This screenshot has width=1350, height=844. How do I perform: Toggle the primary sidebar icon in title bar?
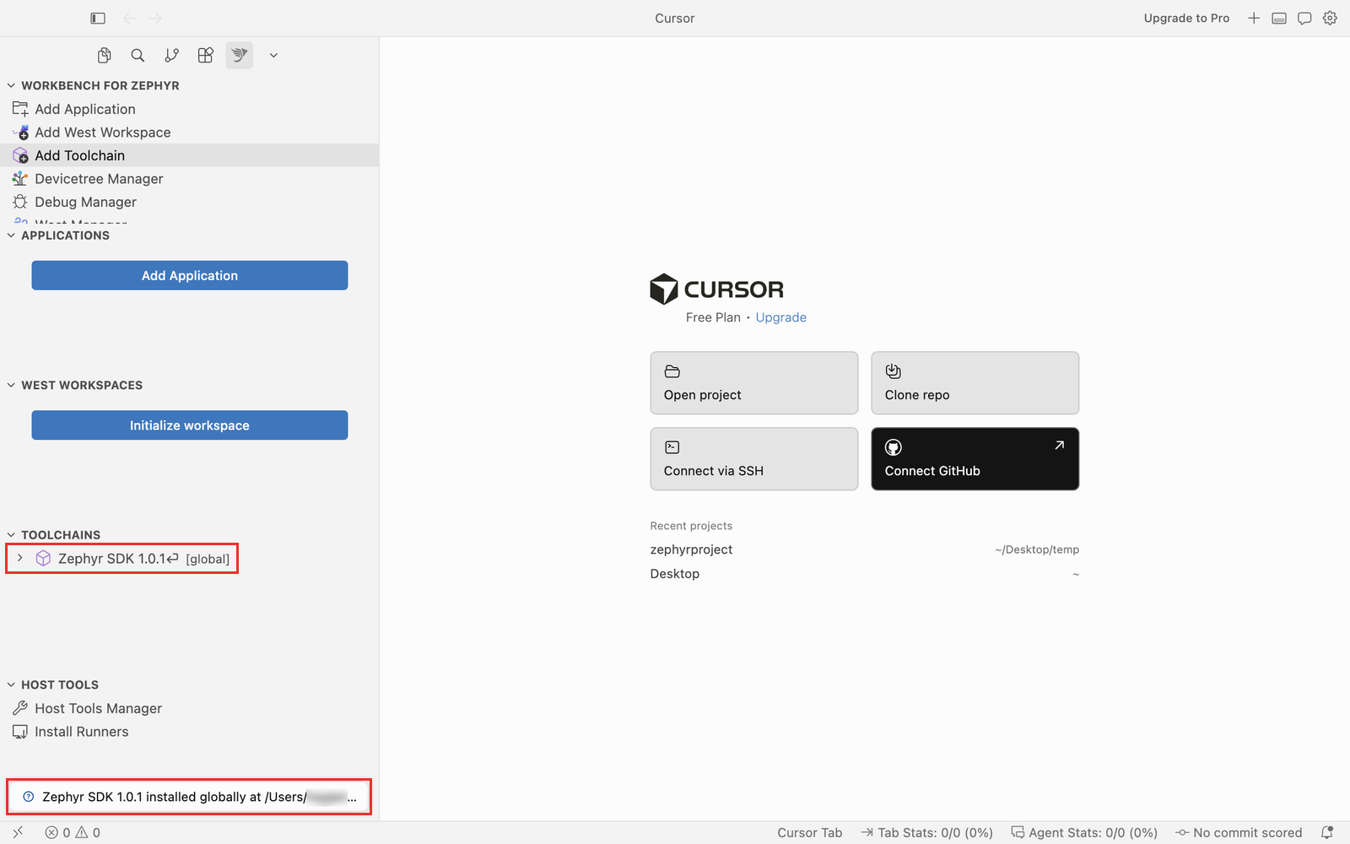pos(98,18)
